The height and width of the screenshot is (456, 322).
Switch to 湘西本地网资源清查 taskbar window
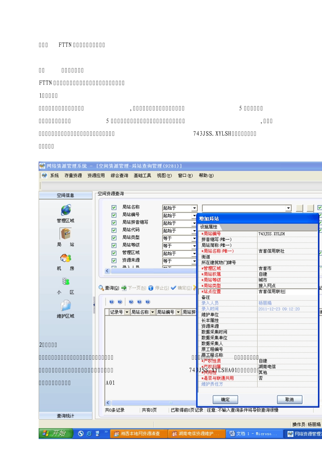pyautogui.click(x=139, y=434)
